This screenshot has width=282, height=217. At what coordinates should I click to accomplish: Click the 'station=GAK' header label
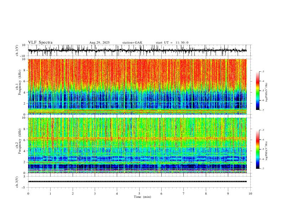(132, 43)
